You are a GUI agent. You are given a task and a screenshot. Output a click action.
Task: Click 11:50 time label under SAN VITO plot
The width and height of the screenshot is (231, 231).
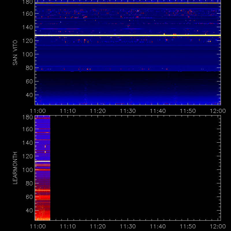pos(188,111)
